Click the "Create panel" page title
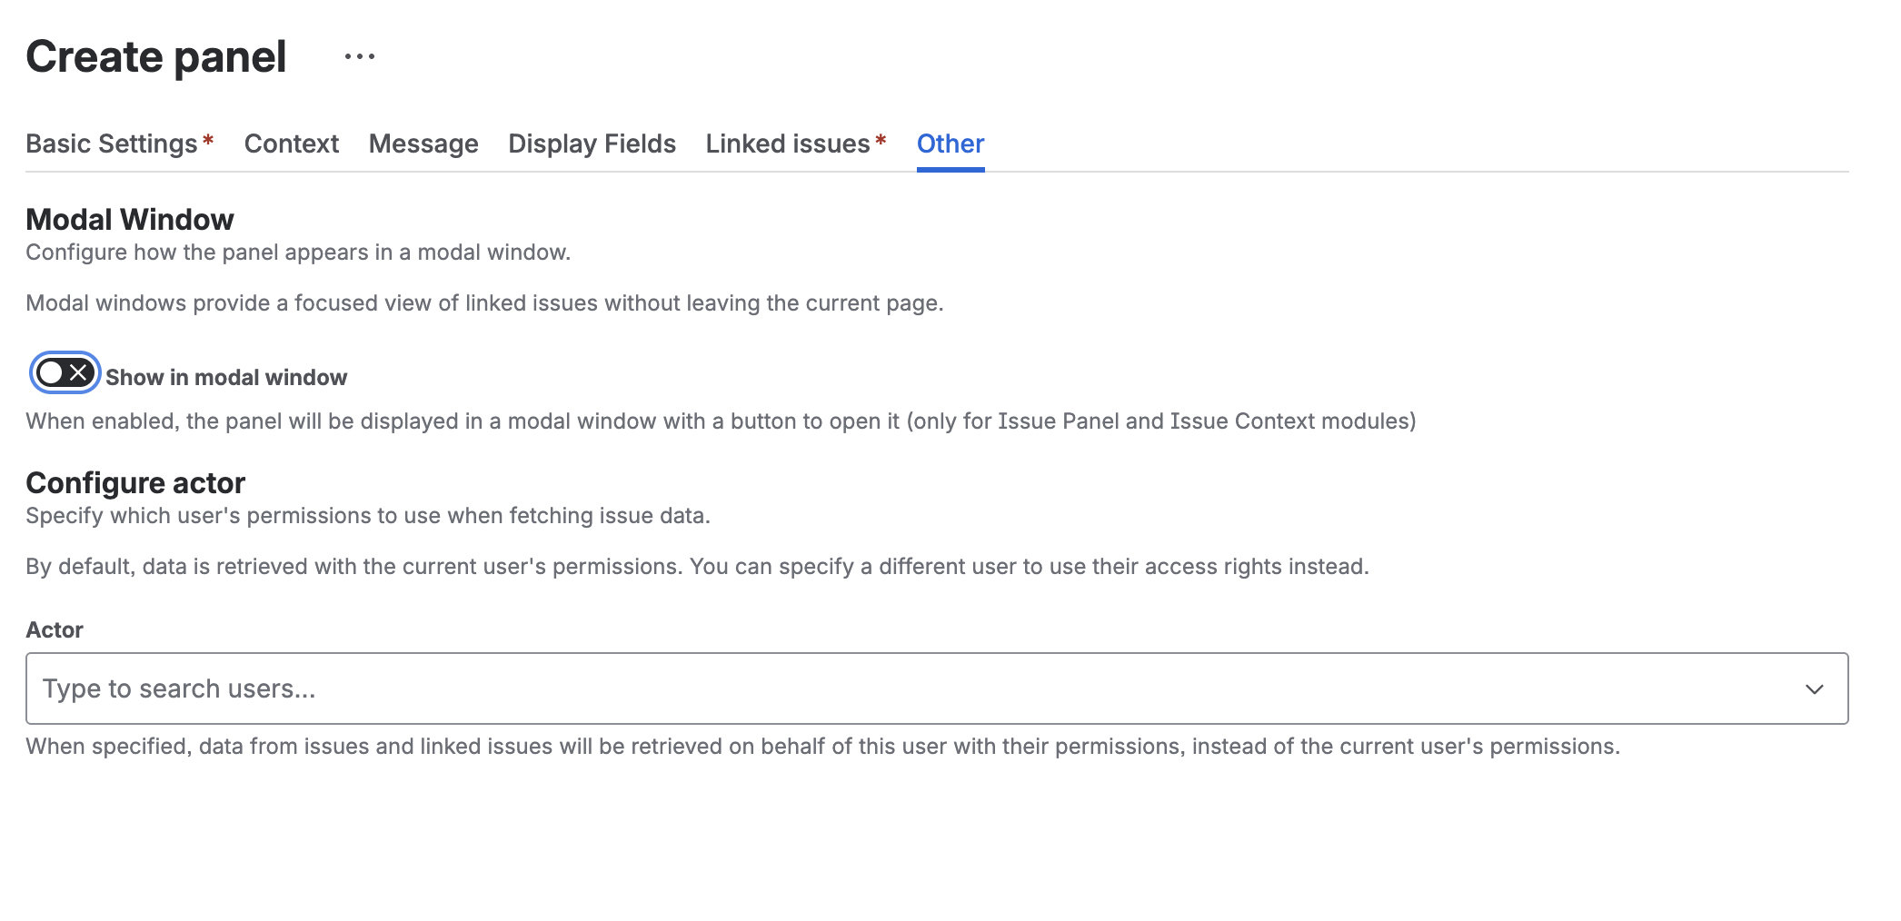 pyautogui.click(x=154, y=56)
